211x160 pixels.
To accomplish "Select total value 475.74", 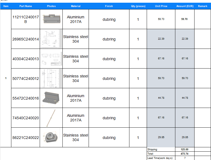I will [x=185, y=154].
